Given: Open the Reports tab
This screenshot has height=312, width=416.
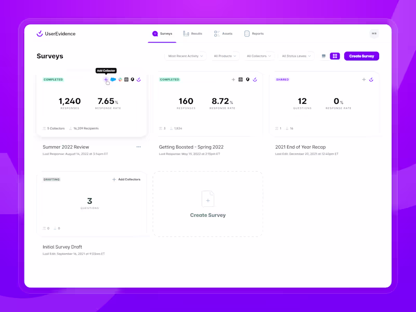Looking at the screenshot, I should click(254, 34).
